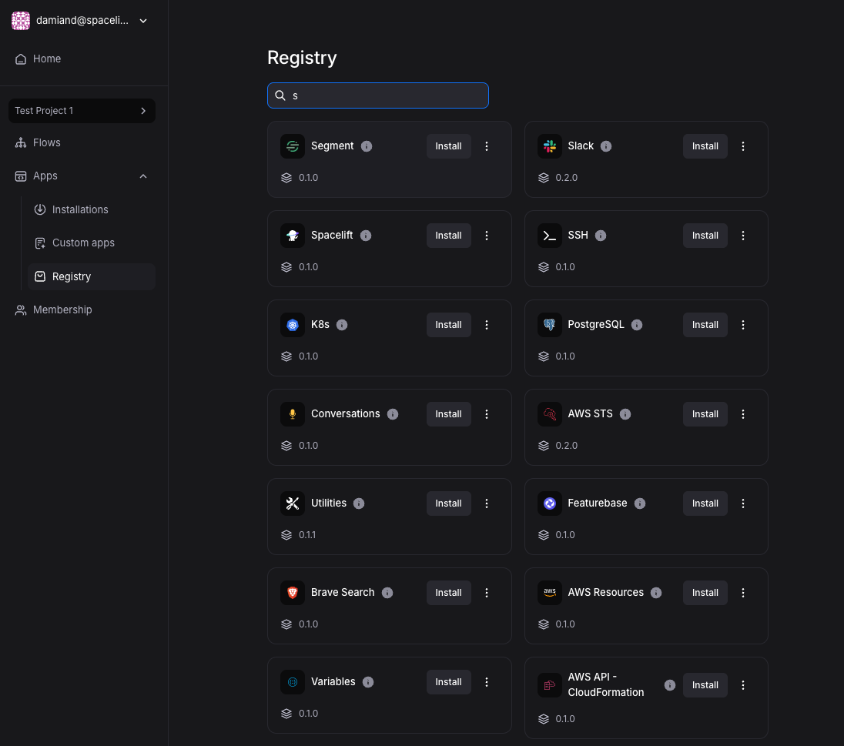Install the PostgreSQL app
The image size is (844, 746).
coord(705,324)
